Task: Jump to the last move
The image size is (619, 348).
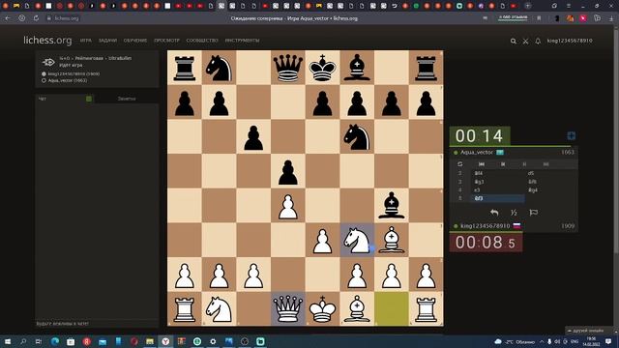Action: point(545,164)
